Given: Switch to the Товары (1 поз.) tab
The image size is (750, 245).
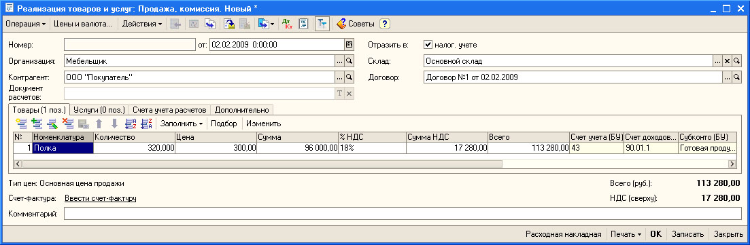Looking at the screenshot, I should pos(39,109).
